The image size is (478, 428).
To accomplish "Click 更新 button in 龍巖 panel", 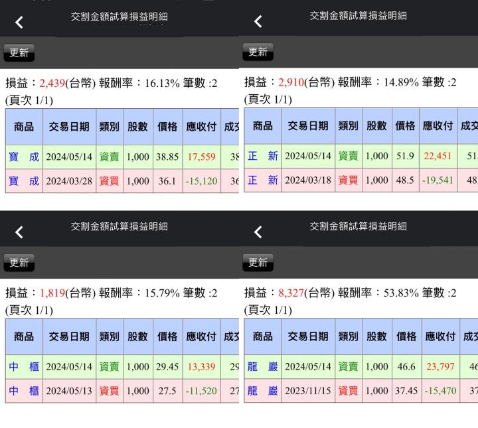I will pyautogui.click(x=258, y=263).
